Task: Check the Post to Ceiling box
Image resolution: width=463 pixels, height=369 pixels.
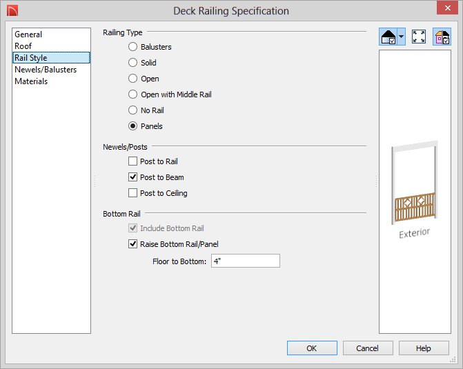Action: [x=133, y=193]
